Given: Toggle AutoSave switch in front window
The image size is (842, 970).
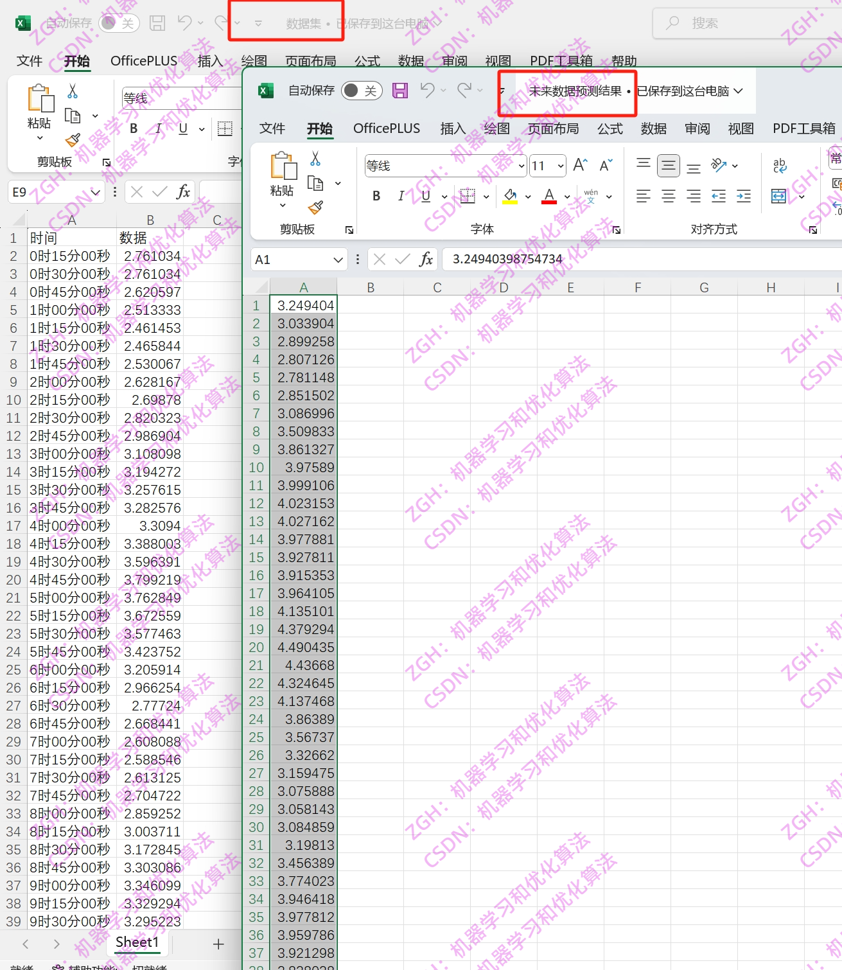Looking at the screenshot, I should [362, 91].
